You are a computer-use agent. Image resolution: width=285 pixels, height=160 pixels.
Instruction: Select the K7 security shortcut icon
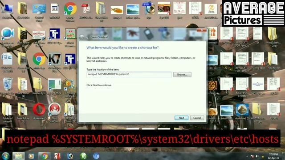click(x=54, y=62)
